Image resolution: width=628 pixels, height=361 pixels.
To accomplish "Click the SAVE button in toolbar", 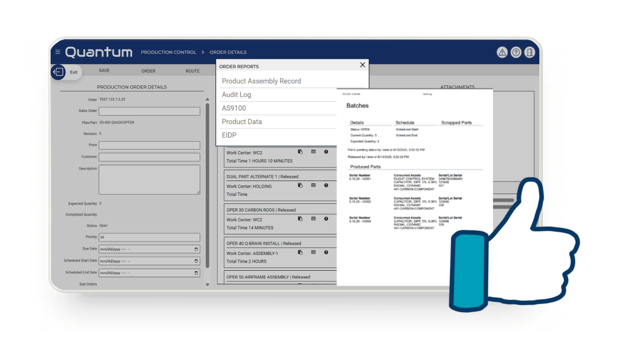I will [104, 71].
